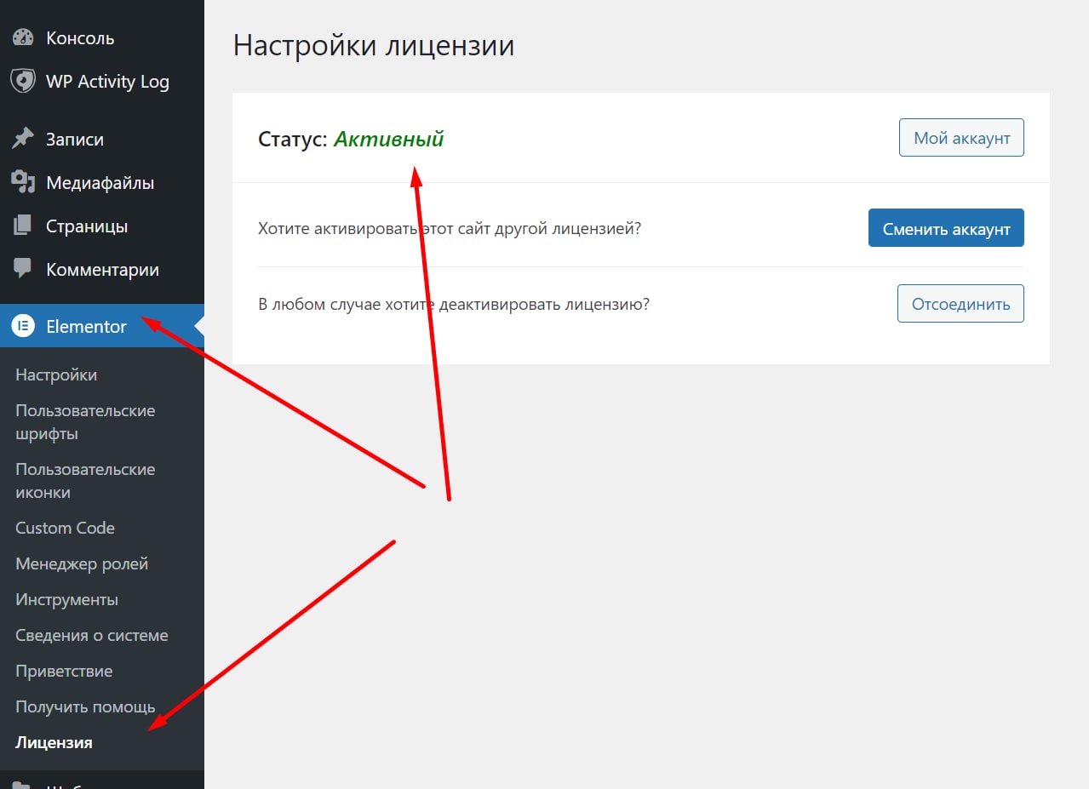Click the Настройки лицензии heading
Screen dimensions: 1089x789
[x=374, y=45]
